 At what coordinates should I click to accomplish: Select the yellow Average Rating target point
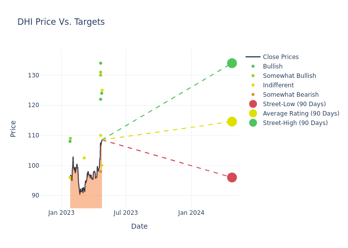(232, 122)
